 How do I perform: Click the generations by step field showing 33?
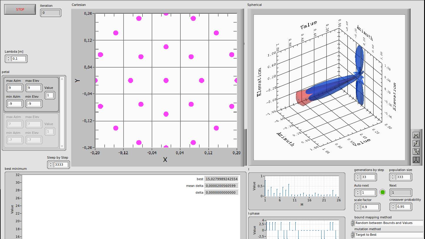(368, 177)
